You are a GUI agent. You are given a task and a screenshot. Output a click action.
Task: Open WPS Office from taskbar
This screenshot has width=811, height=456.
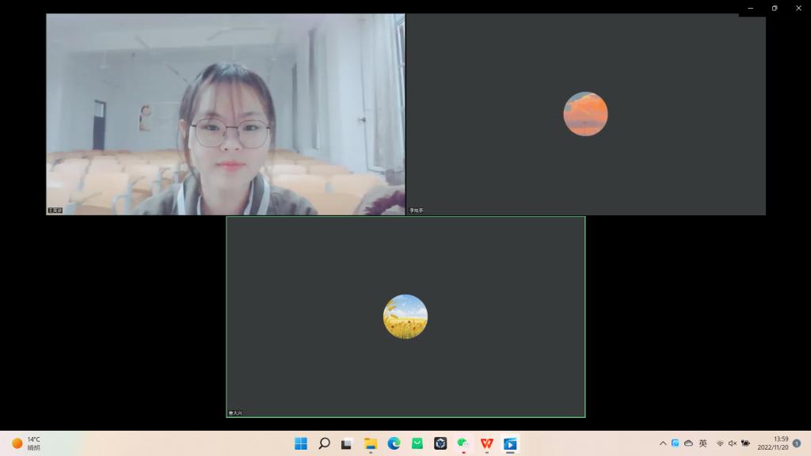tap(486, 443)
